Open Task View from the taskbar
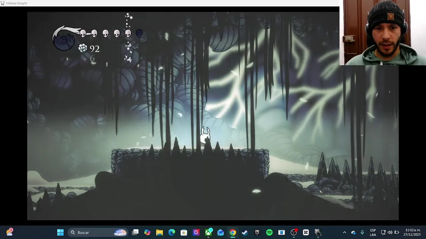Image resolution: width=426 pixels, height=239 pixels. coord(135,232)
